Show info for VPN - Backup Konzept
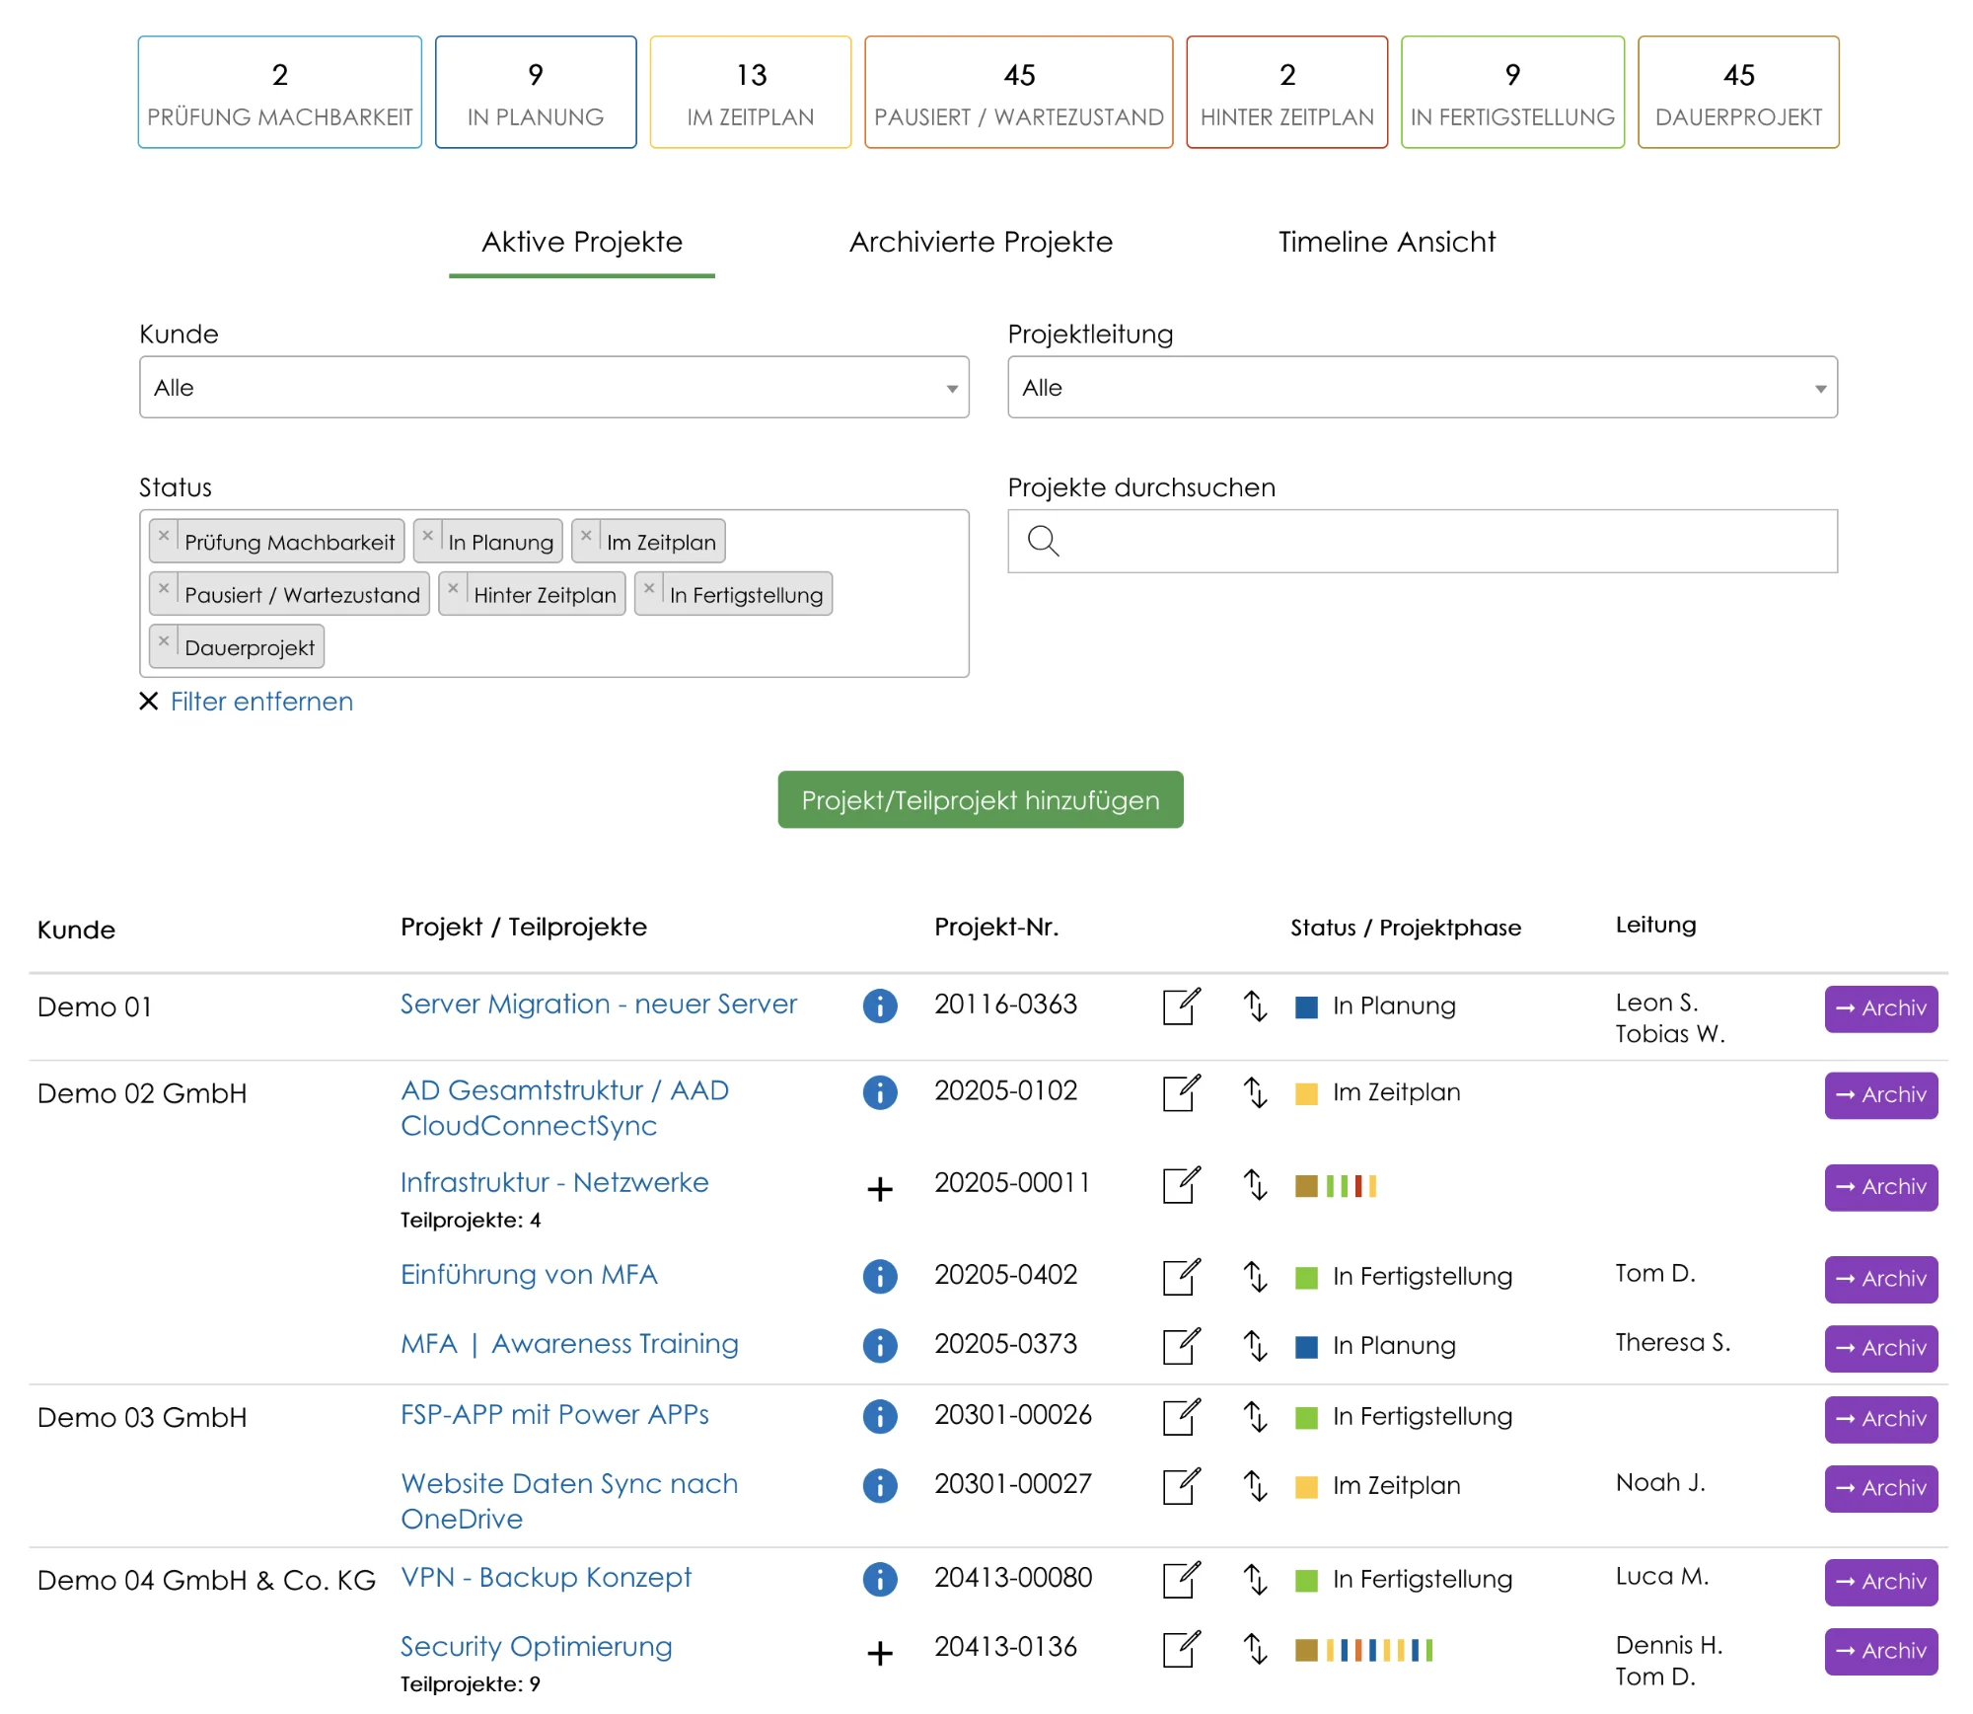 (x=879, y=1579)
